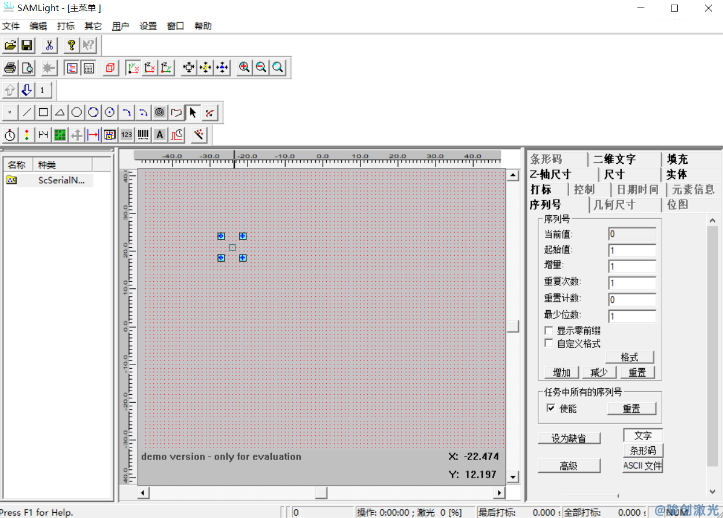Viewport: 723px width, 518px height.
Task: Click the 起始值 input field
Action: tap(632, 251)
